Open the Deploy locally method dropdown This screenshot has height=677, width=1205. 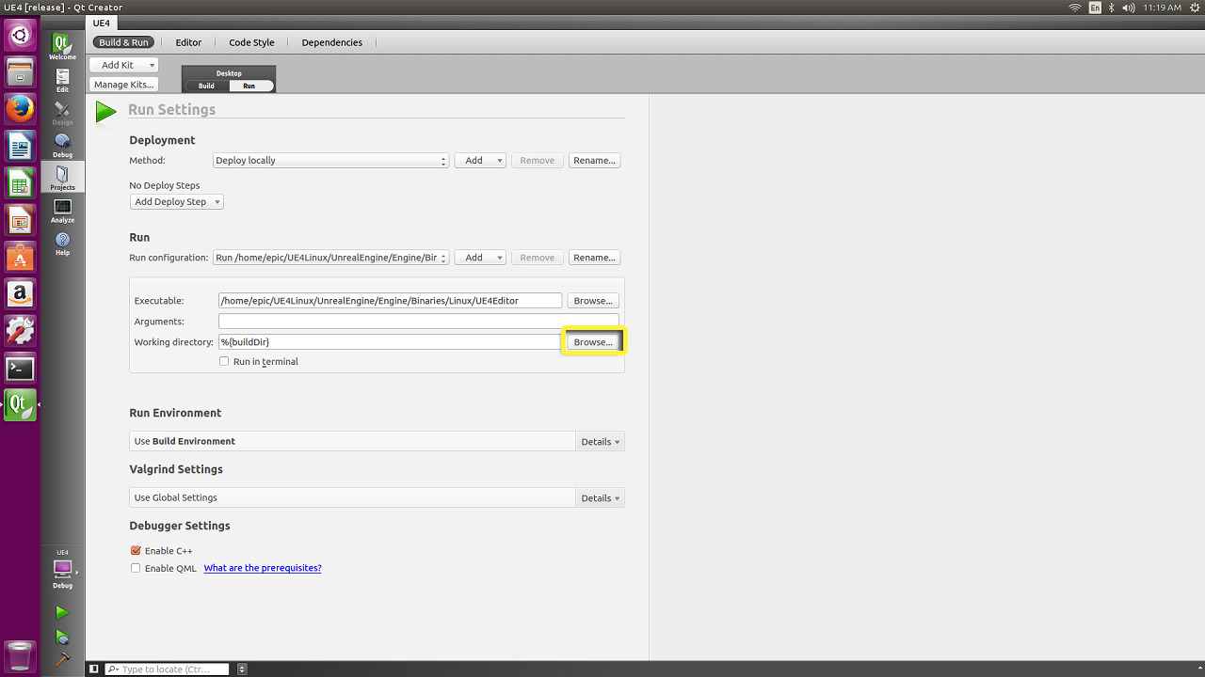point(330,161)
